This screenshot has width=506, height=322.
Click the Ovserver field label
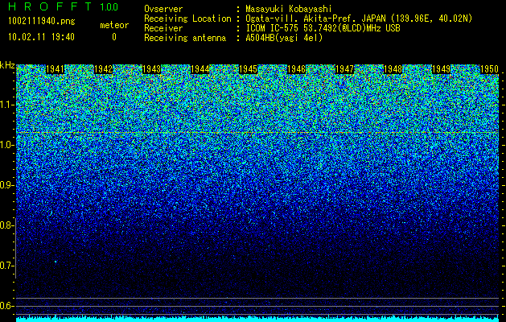point(163,9)
